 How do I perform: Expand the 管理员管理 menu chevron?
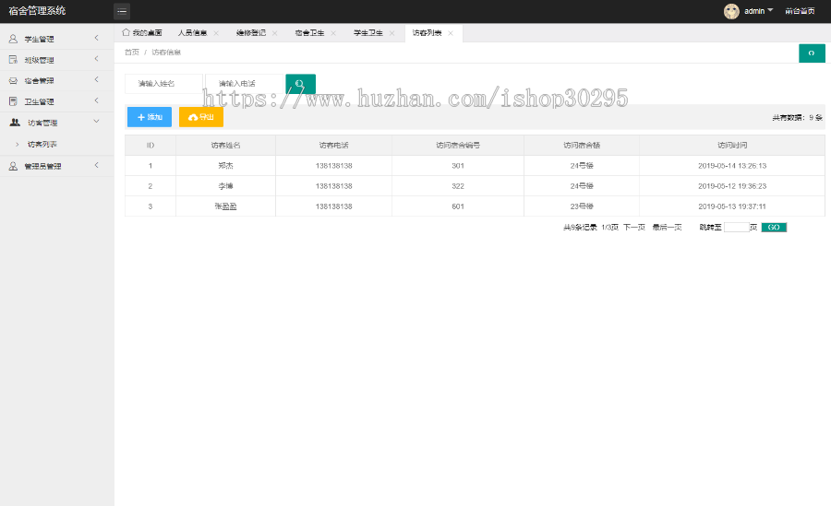coord(96,165)
